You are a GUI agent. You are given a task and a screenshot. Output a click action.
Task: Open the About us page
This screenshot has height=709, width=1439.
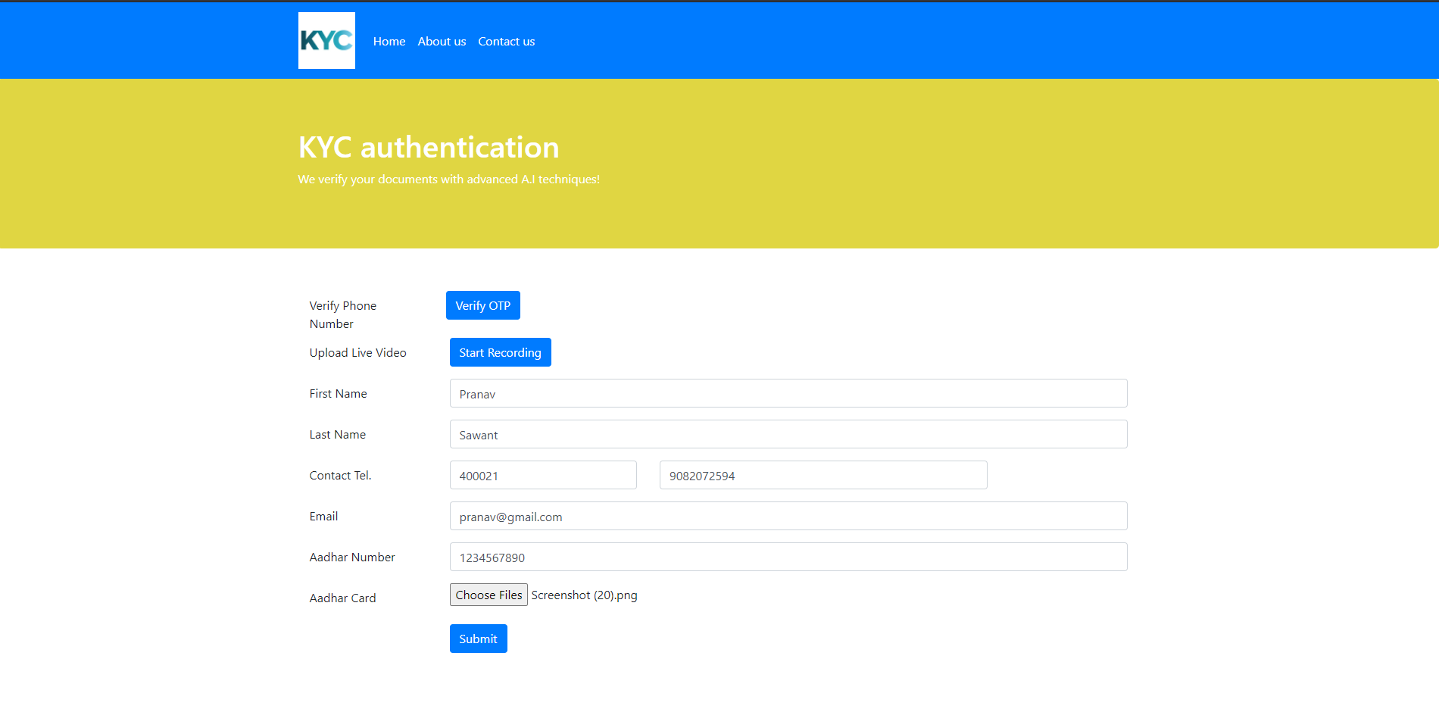point(442,41)
